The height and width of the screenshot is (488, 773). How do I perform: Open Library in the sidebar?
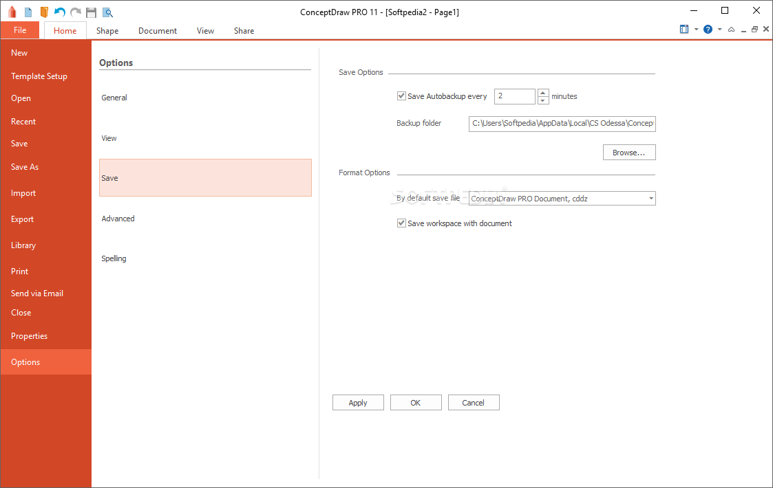tap(46, 245)
